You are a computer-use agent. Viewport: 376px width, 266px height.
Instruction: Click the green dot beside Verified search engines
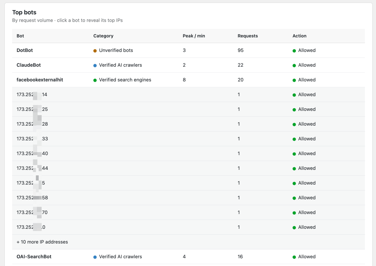pyautogui.click(x=95, y=80)
